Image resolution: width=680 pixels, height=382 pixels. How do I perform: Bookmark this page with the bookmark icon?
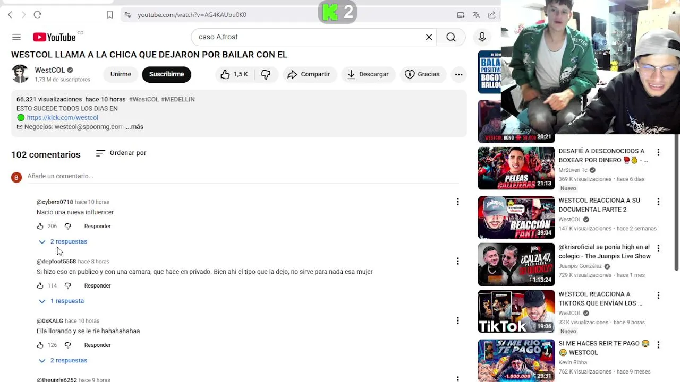[110, 15]
